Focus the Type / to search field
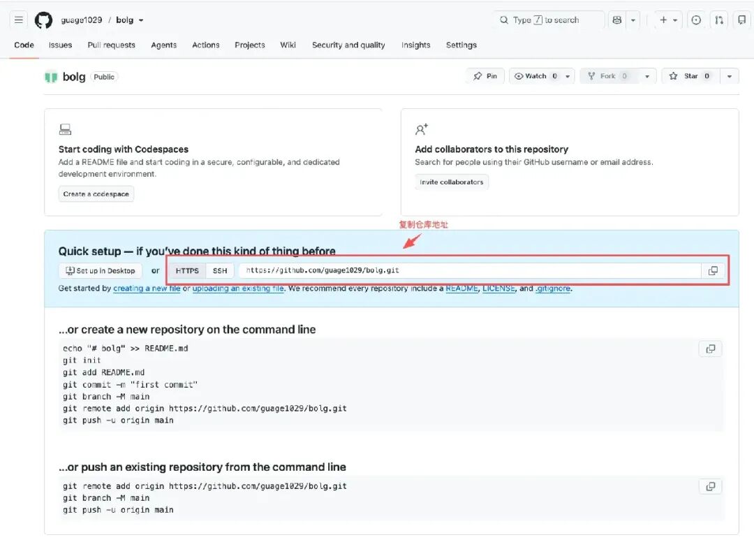Screen dimensions: 754x542 tap(549, 20)
